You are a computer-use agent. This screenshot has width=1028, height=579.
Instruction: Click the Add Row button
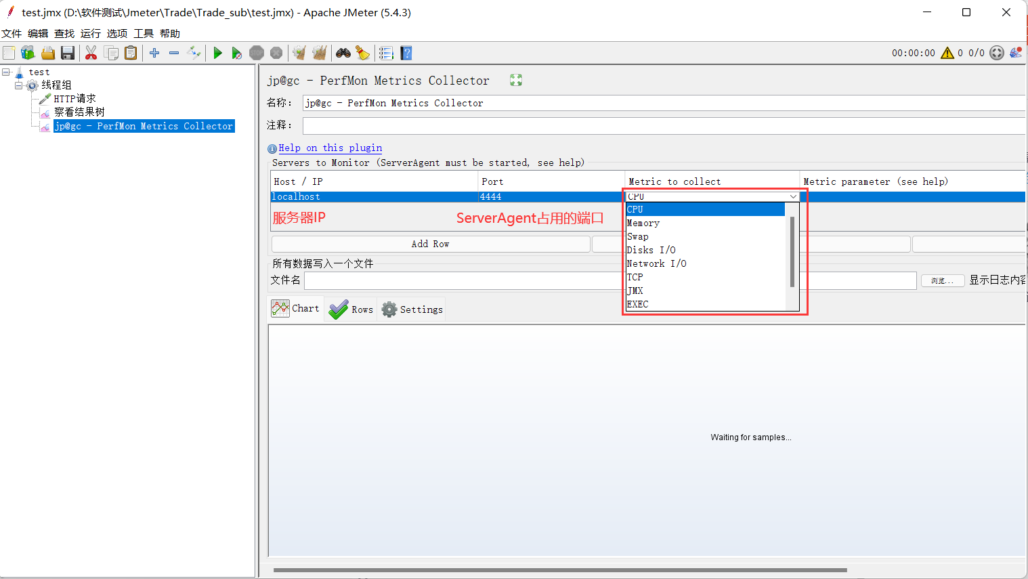[430, 243]
